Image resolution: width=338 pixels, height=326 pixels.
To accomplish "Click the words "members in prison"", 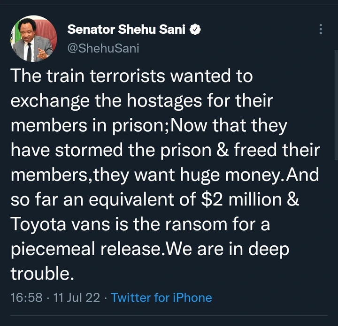I will coord(89,126).
